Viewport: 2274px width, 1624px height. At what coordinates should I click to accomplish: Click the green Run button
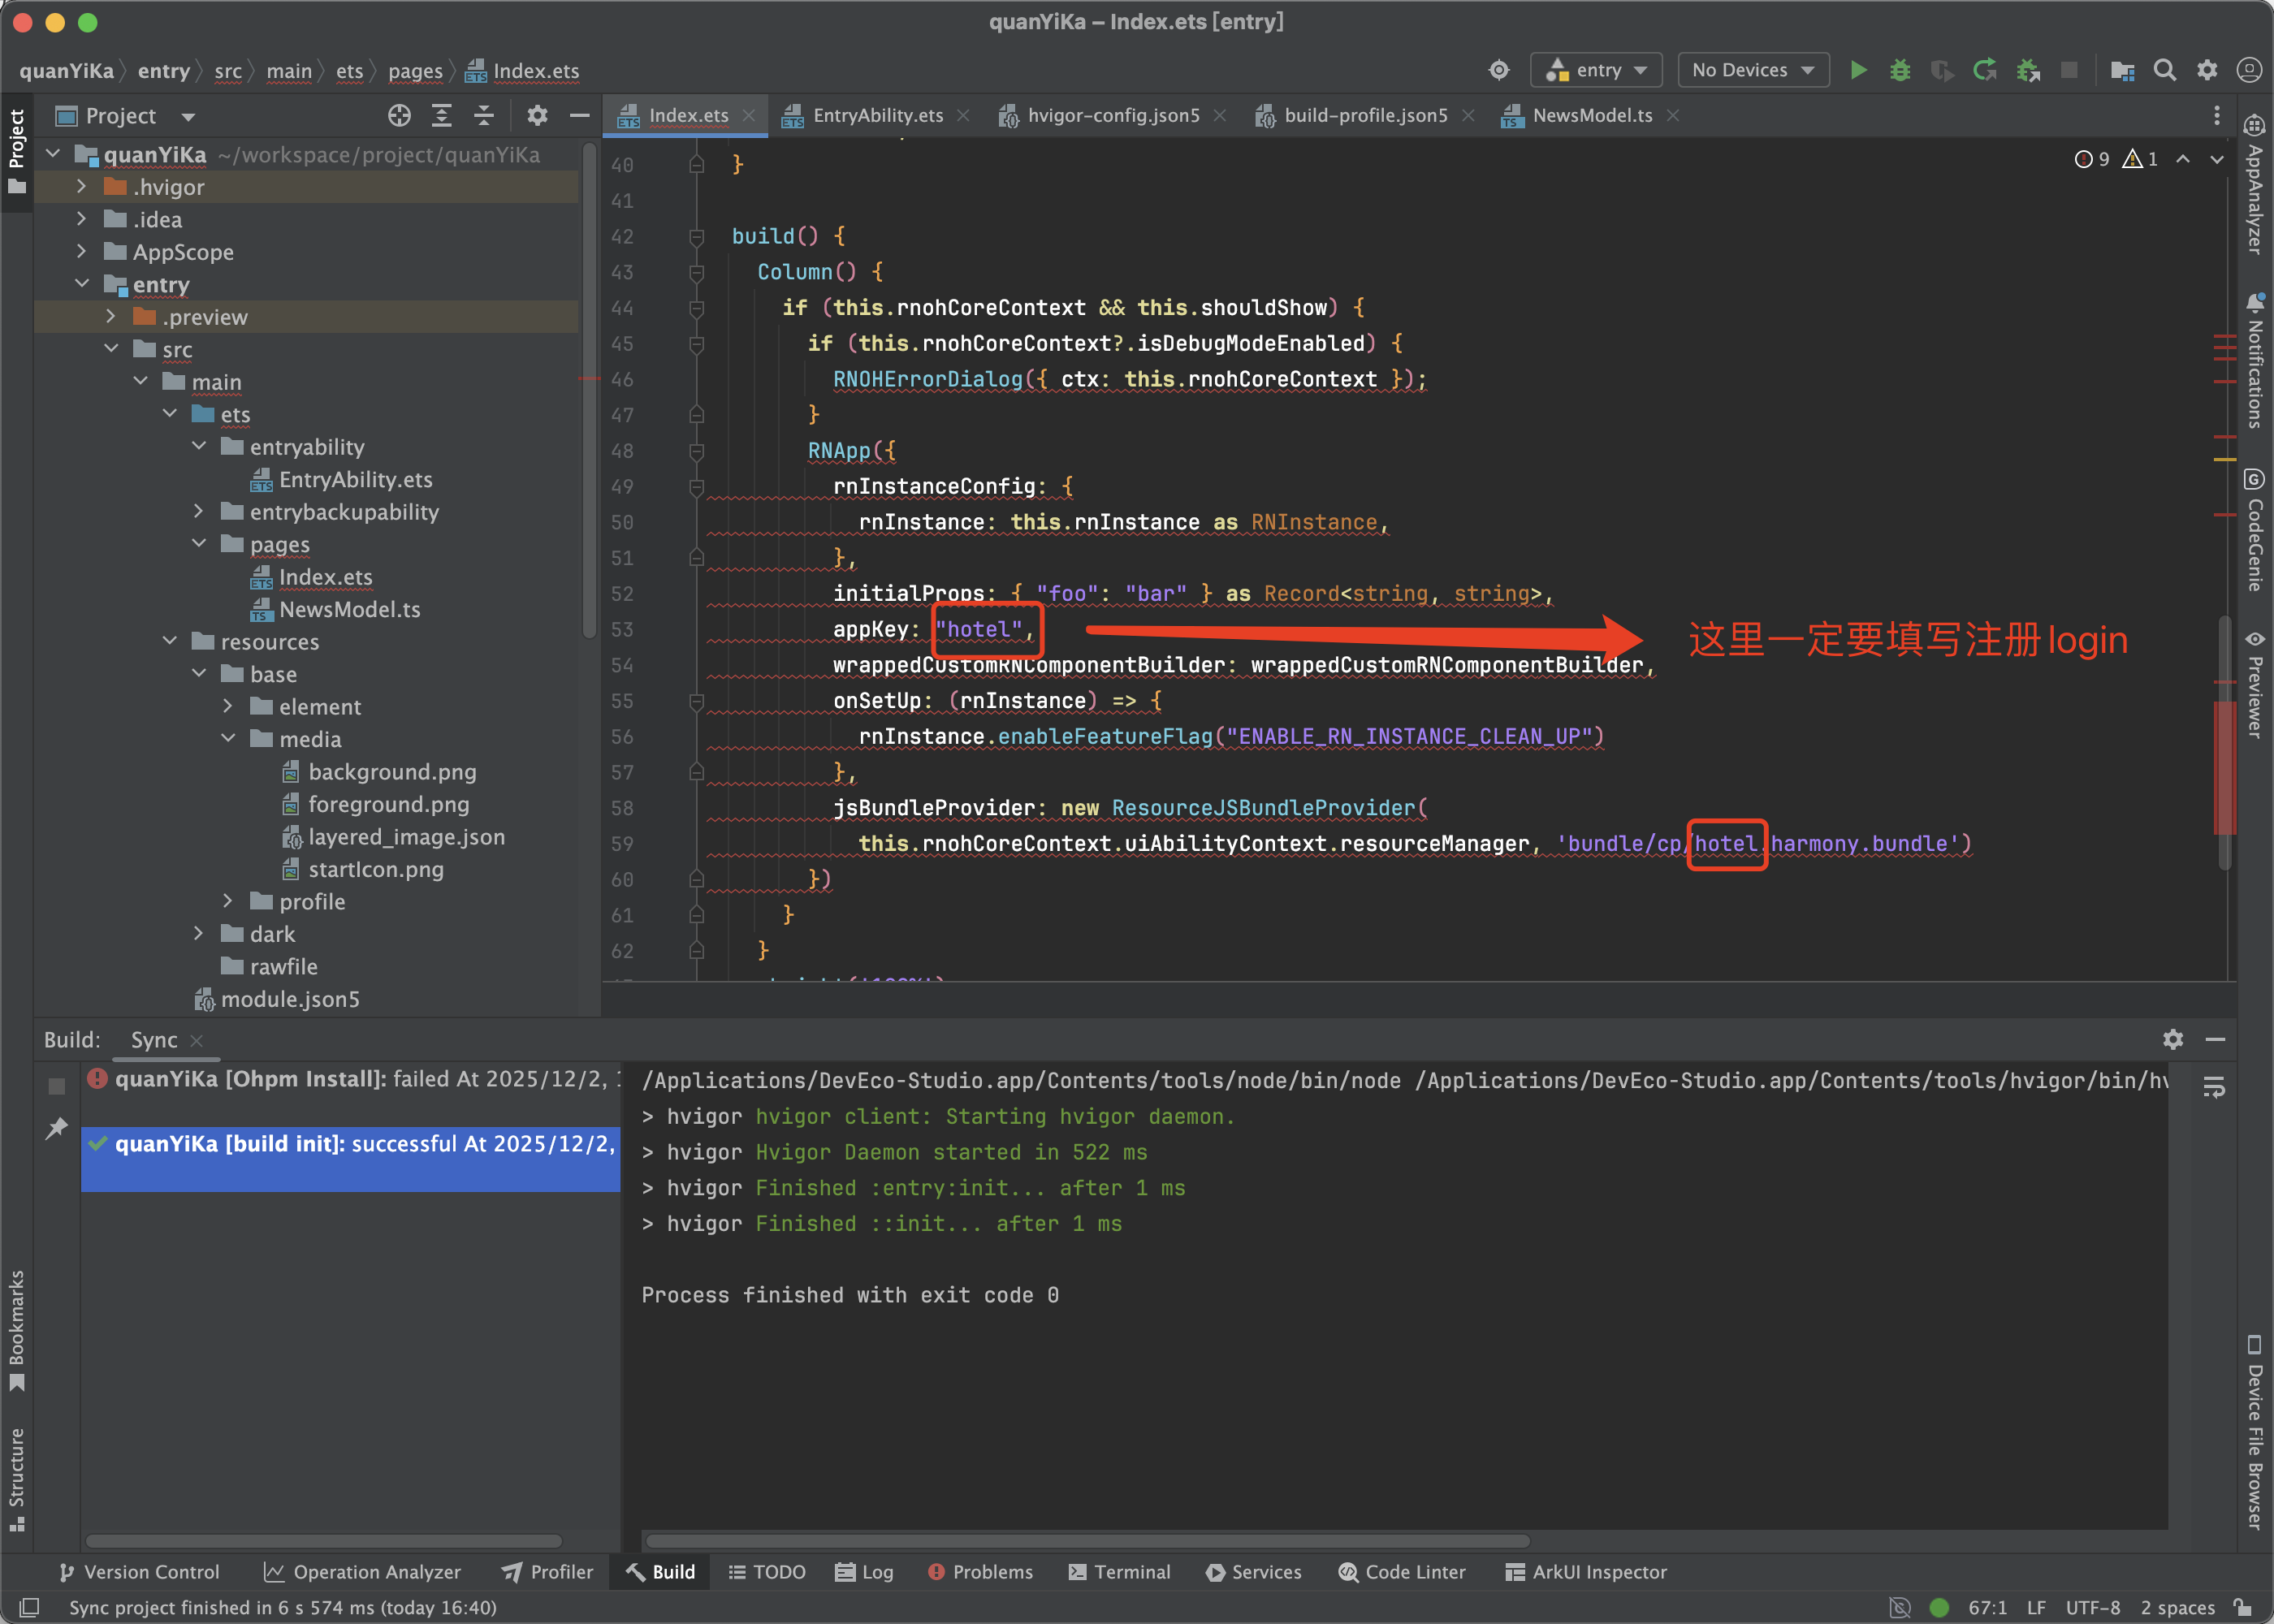coord(1858,70)
